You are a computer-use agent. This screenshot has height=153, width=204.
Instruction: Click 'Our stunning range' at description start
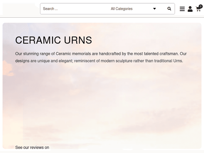pos(30,54)
